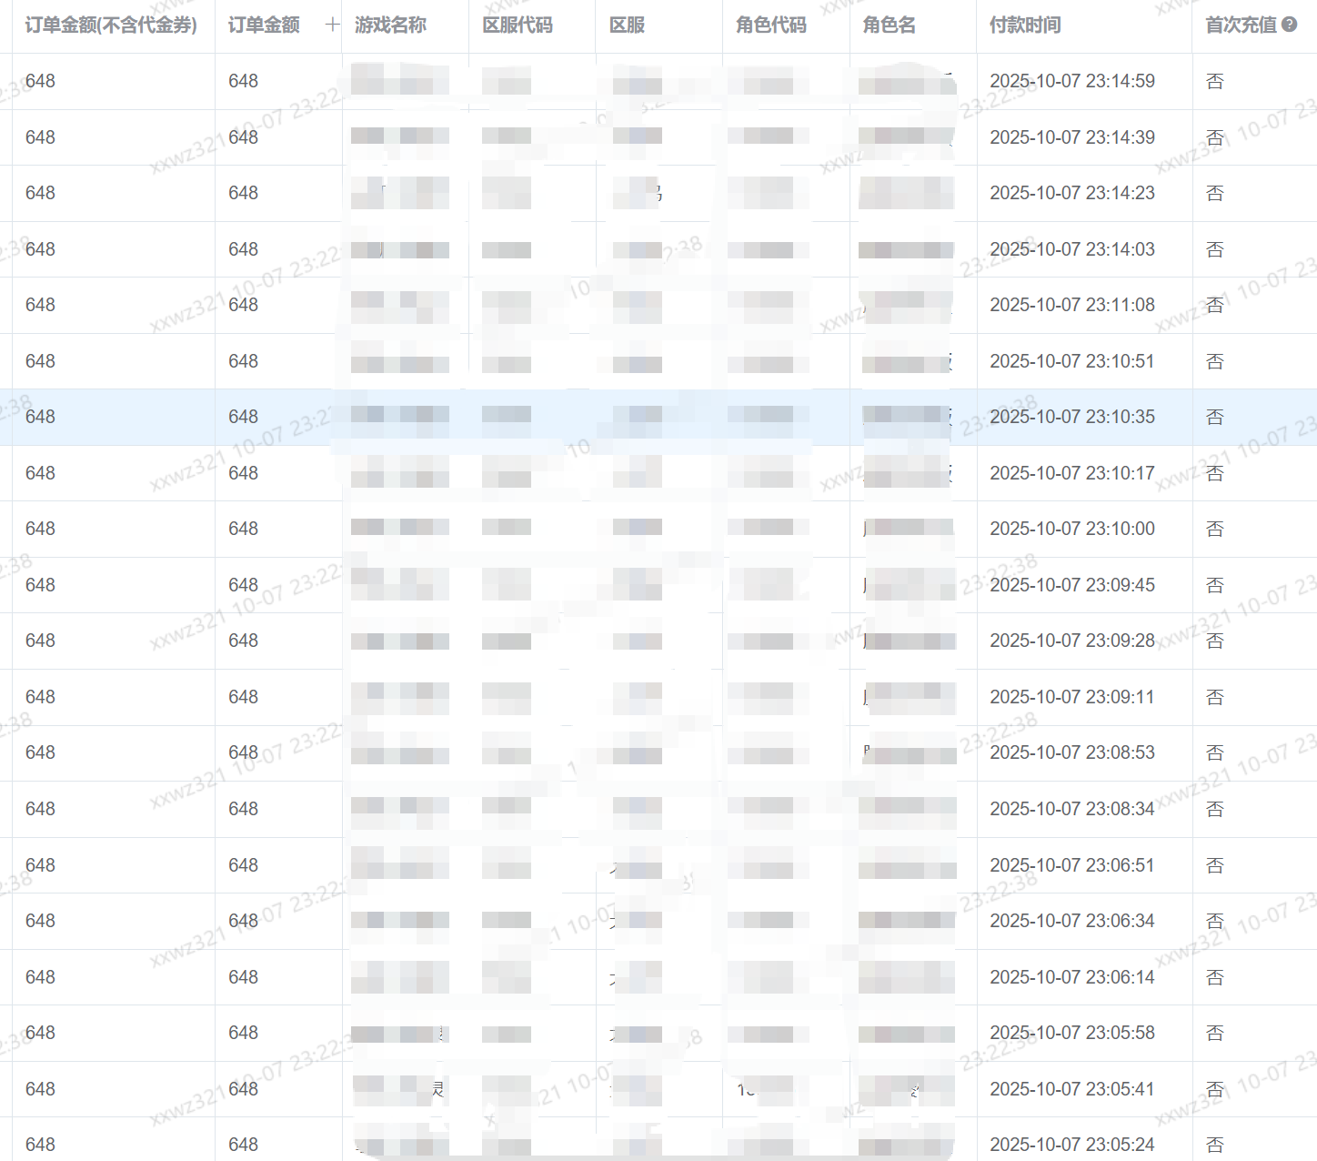1317x1161 pixels.
Task: Click the 否 value in the 23:06:51 row
Action: pos(1214,865)
